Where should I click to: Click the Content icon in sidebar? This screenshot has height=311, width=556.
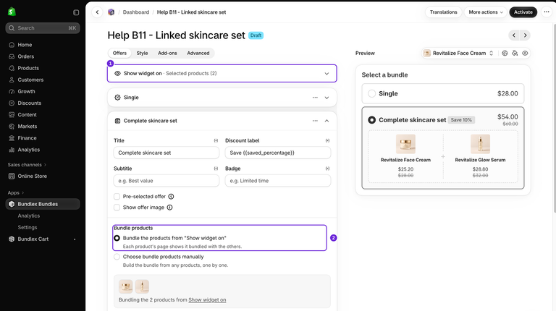point(12,115)
